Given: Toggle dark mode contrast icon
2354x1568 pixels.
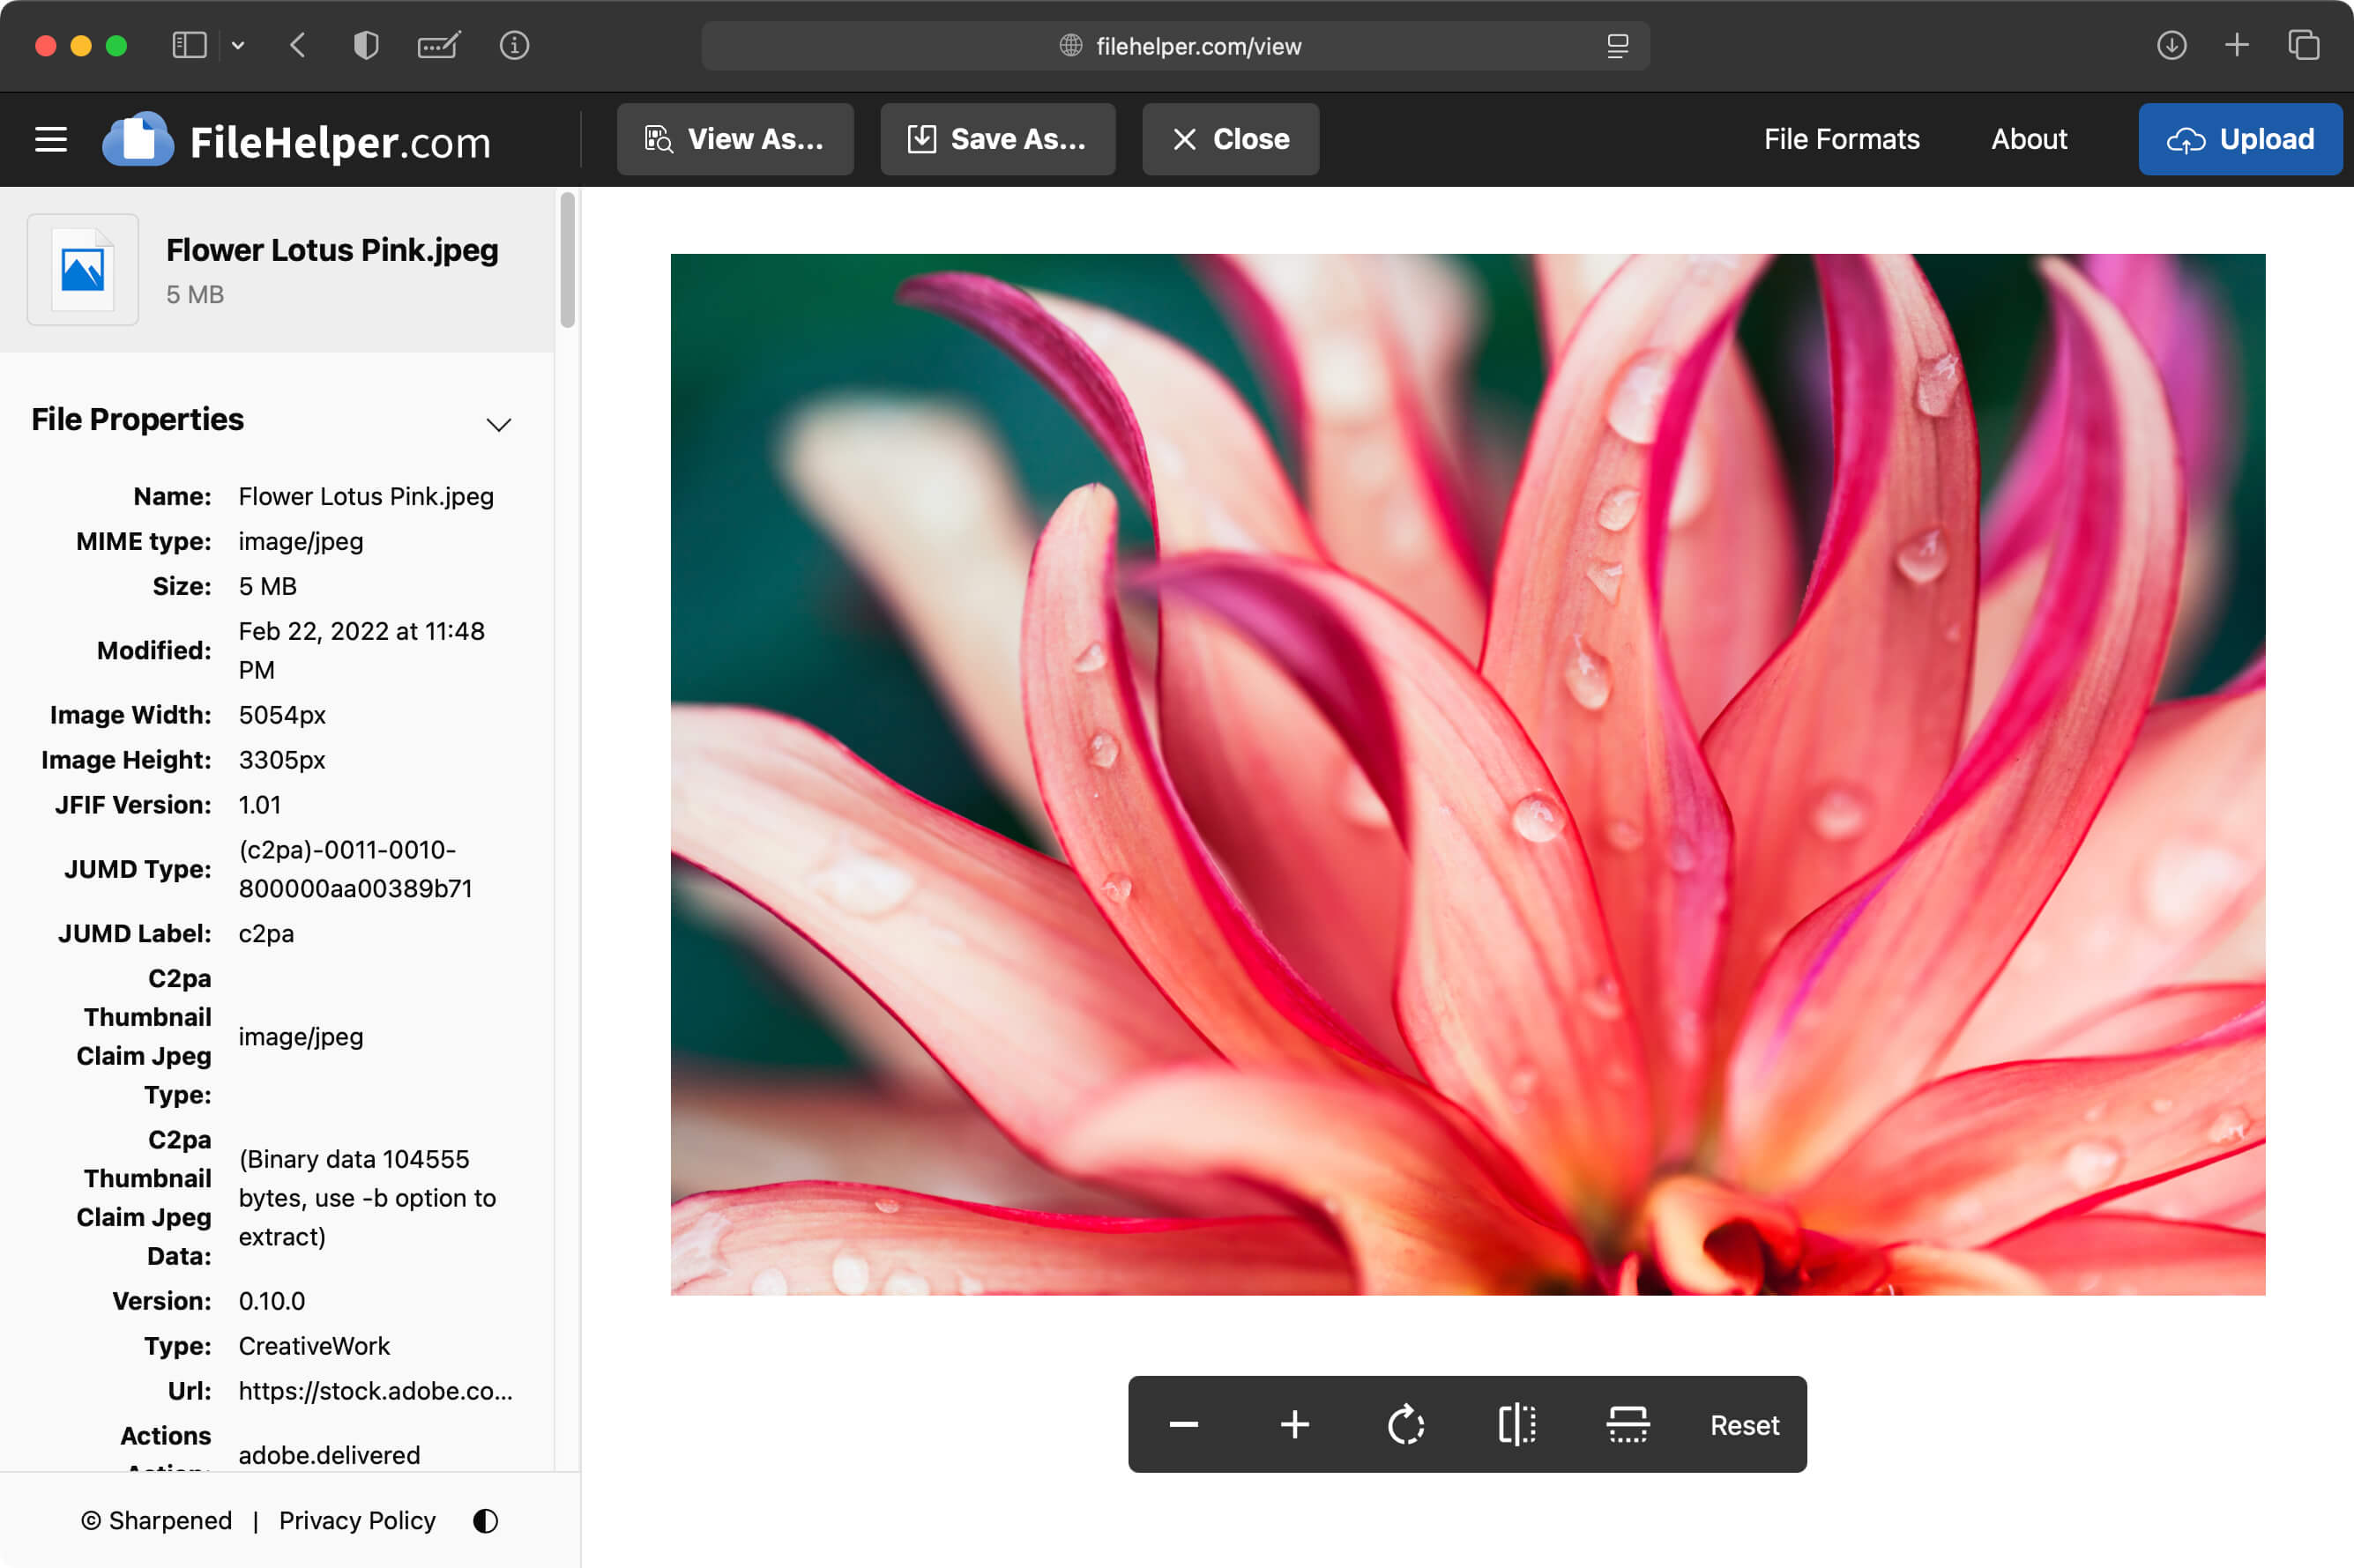Looking at the screenshot, I should pyautogui.click(x=485, y=1521).
